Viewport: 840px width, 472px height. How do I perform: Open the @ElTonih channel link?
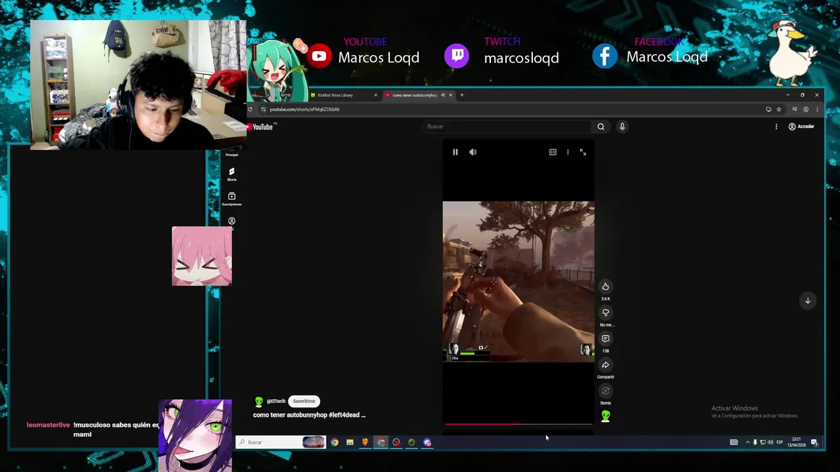point(276,401)
